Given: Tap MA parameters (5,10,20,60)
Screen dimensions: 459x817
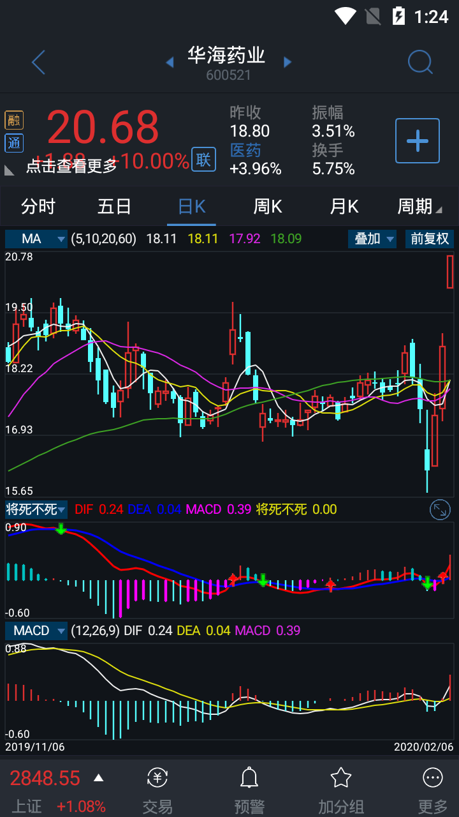Looking at the screenshot, I should [x=104, y=239].
